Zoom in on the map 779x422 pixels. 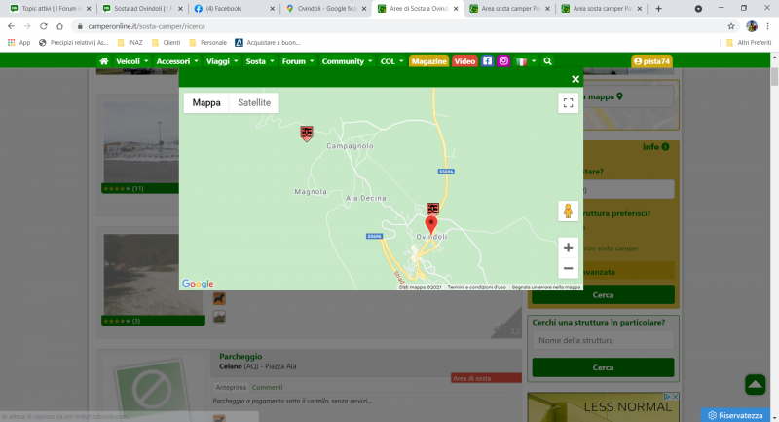point(568,248)
